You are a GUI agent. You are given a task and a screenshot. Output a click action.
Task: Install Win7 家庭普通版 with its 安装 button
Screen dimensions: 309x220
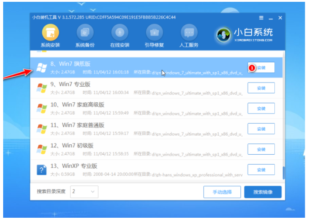261,129
